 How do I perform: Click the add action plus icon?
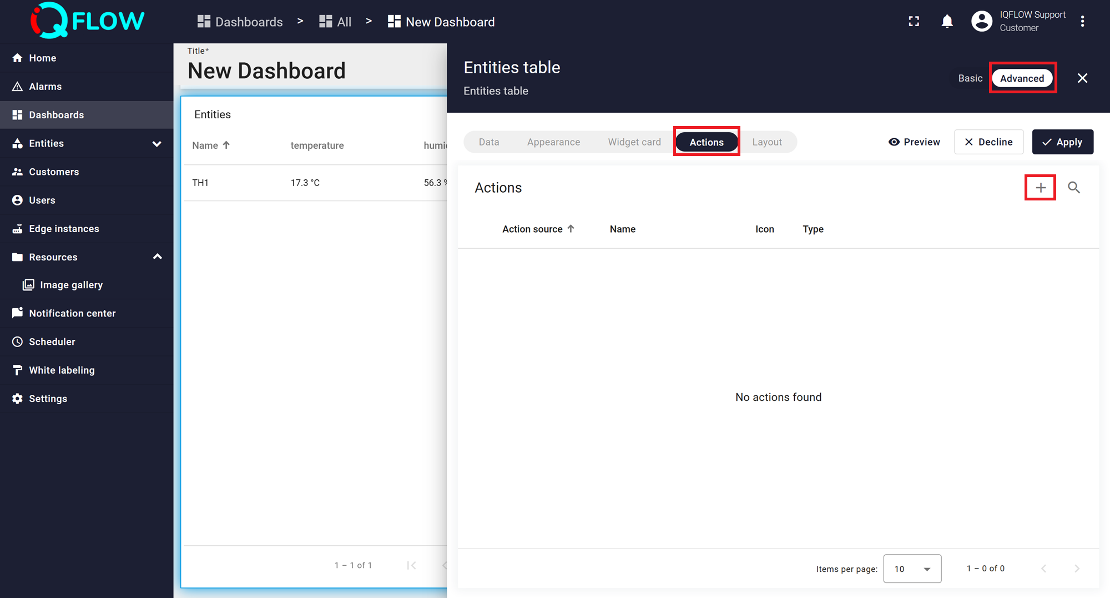pyautogui.click(x=1040, y=188)
